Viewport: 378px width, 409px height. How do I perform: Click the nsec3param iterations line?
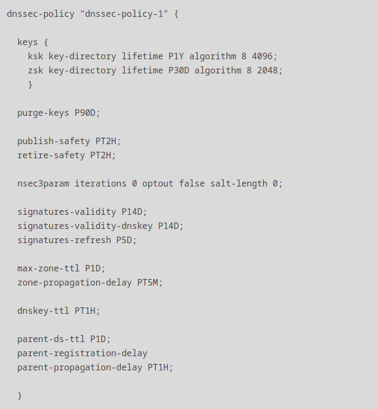coord(150,184)
